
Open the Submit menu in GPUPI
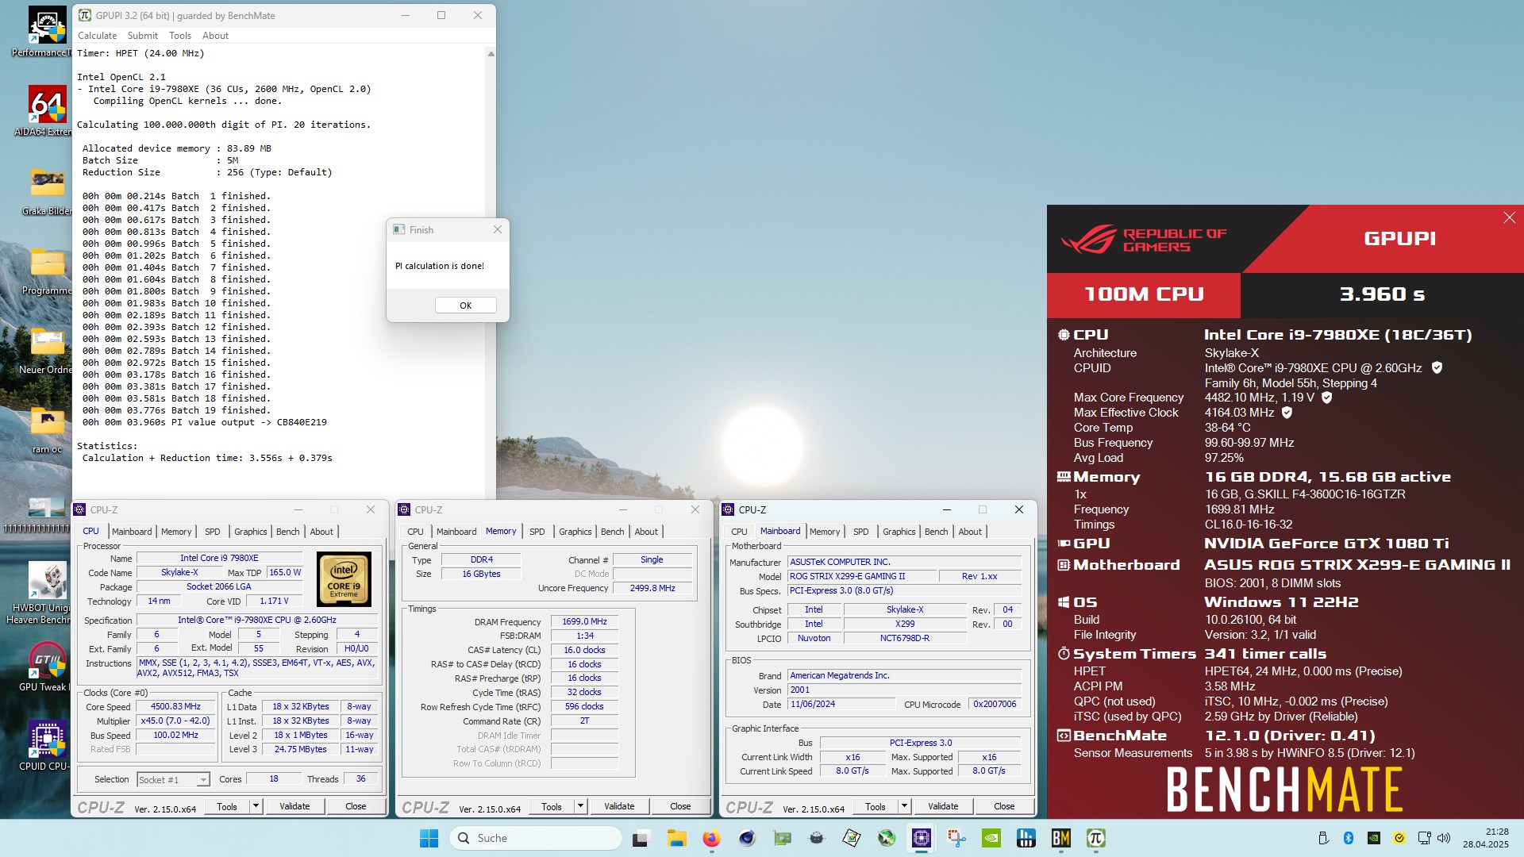(143, 36)
